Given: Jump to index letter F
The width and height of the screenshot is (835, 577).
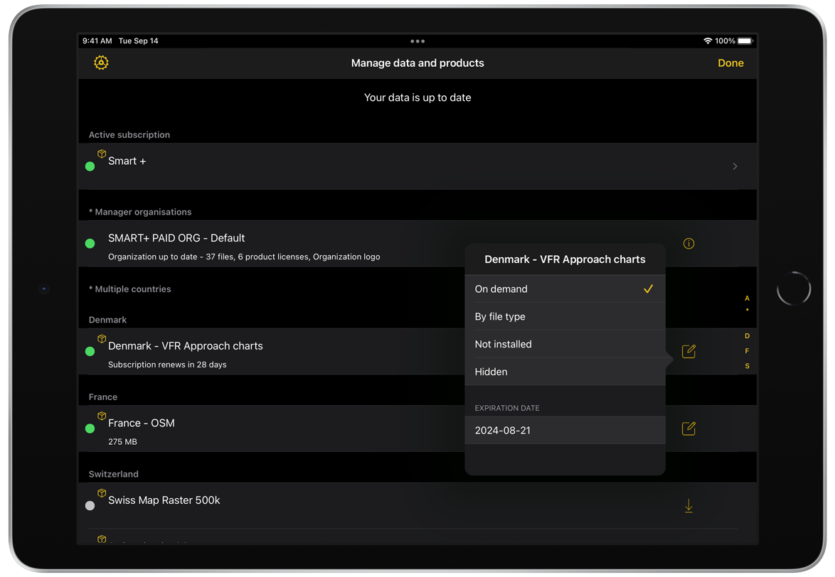Looking at the screenshot, I should point(747,351).
